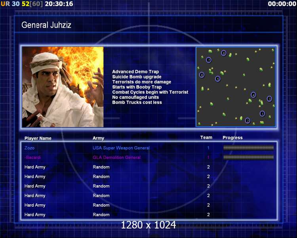
Task: Click the team number in Zozo's row
Action: [208, 148]
